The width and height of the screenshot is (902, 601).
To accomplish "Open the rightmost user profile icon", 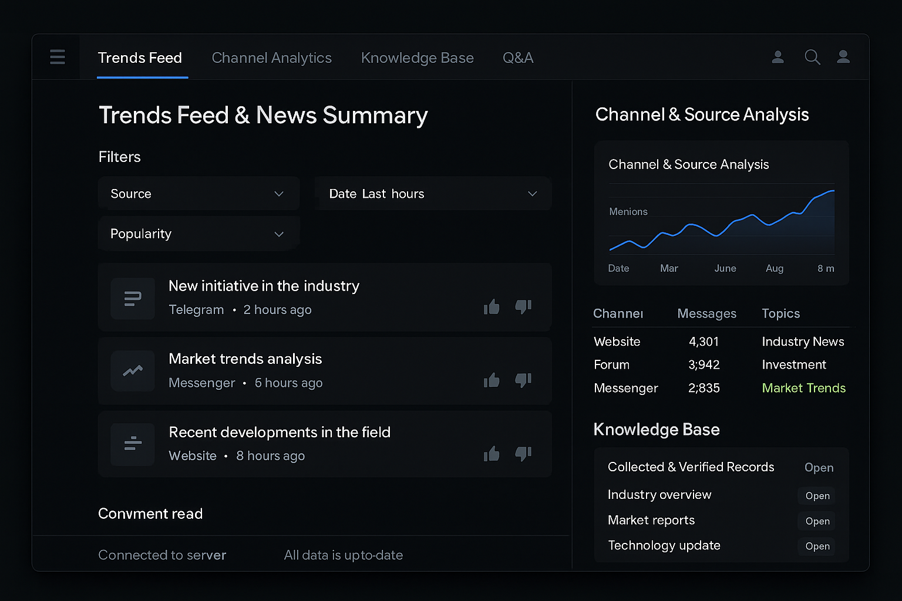I will coord(843,57).
